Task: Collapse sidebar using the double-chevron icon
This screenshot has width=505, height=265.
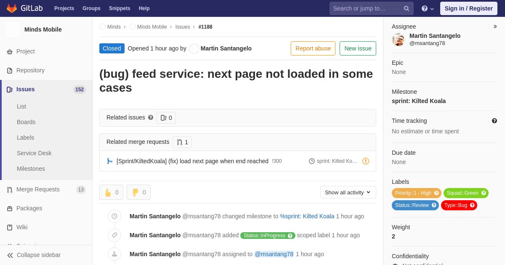Action: click(10, 255)
